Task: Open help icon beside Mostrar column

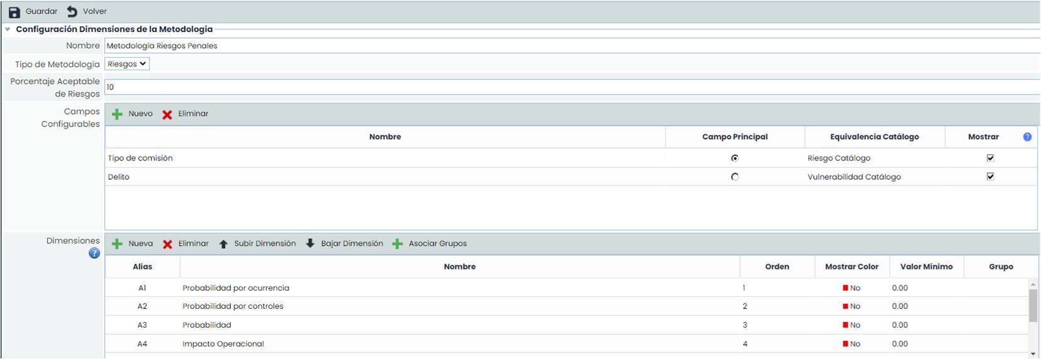Action: [x=1027, y=137]
